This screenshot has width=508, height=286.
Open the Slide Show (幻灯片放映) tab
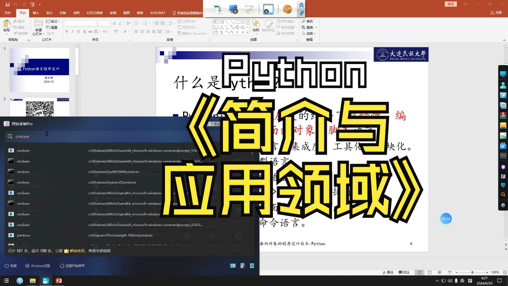click(x=94, y=13)
